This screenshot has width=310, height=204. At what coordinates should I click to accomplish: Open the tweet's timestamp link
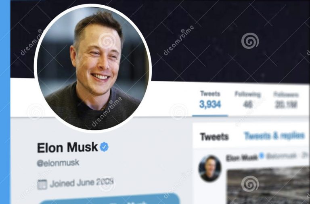tap(306, 156)
